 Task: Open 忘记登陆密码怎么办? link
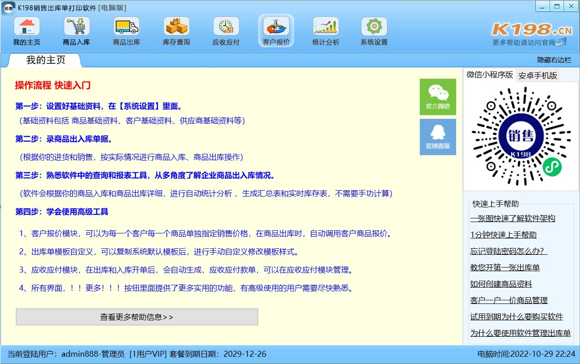pyautogui.click(x=509, y=251)
